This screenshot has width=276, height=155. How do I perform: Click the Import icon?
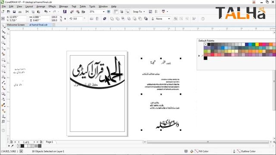click(72, 12)
